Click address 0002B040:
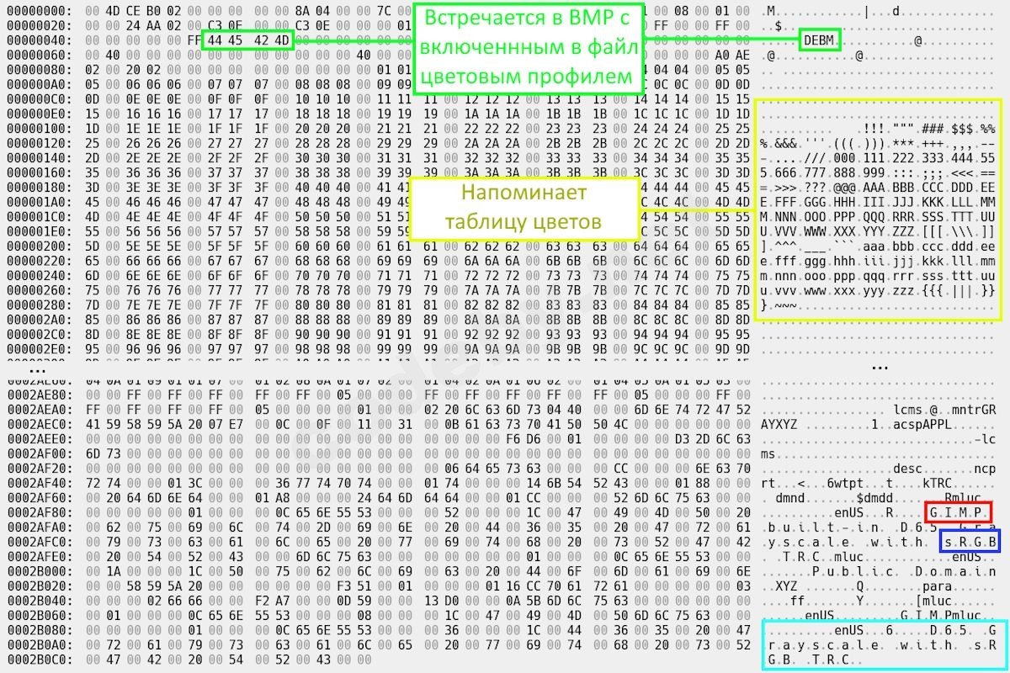Image resolution: width=1010 pixels, height=673 pixels. (39, 601)
